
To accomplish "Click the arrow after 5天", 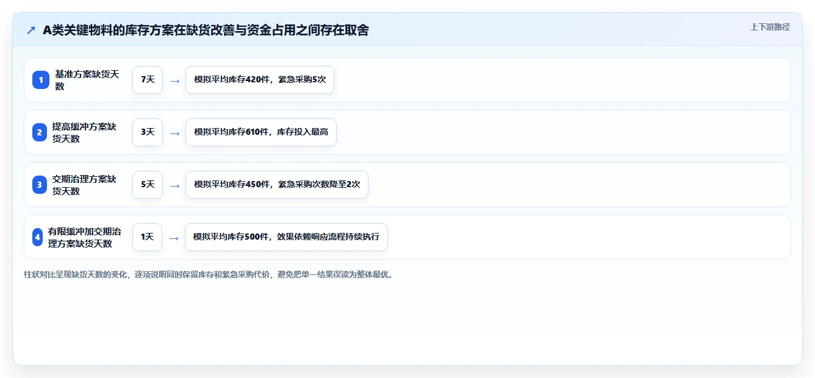I will tap(174, 185).
